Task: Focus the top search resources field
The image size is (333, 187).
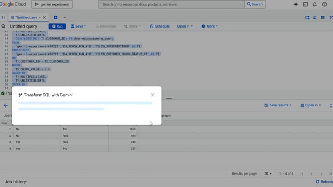Action: pyautogui.click(x=171, y=4)
